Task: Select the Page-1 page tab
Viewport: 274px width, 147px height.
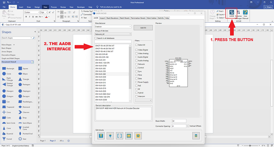Action: 43,141
